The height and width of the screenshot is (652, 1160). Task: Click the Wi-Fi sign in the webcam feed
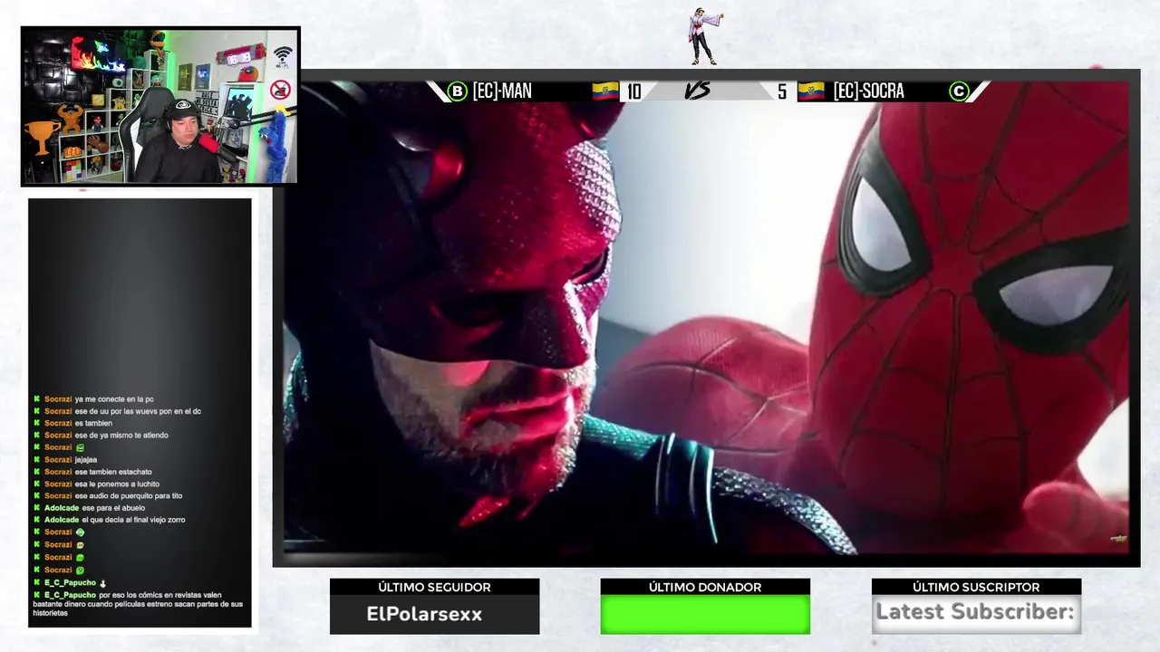point(282,57)
